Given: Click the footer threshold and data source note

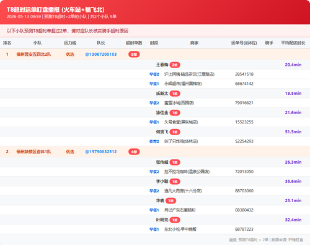Looking at the screenshot, I should click(266, 240).
